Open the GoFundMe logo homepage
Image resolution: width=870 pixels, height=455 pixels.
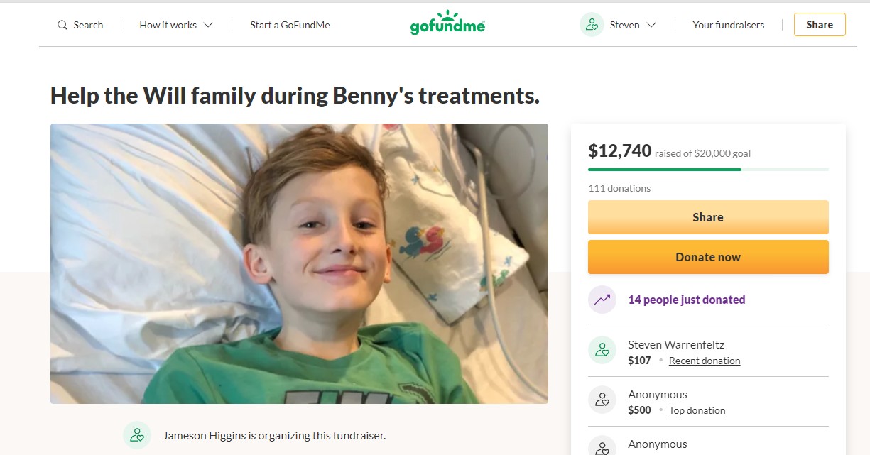[447, 23]
